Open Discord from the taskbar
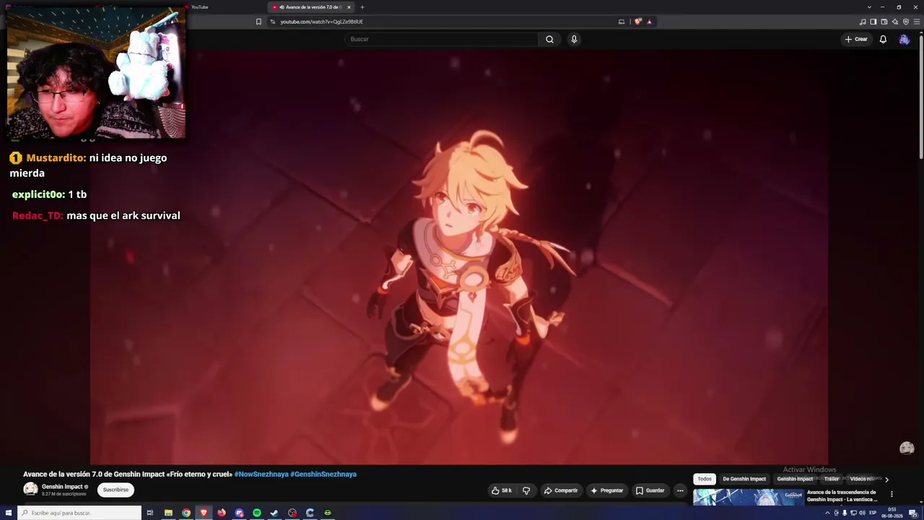 [240, 513]
